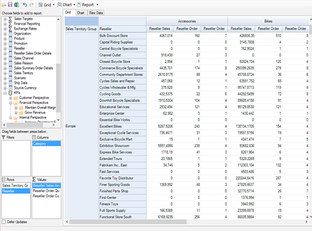Click the Chart toolbar button
The width and height of the screenshot is (312, 231).
coord(64,5)
